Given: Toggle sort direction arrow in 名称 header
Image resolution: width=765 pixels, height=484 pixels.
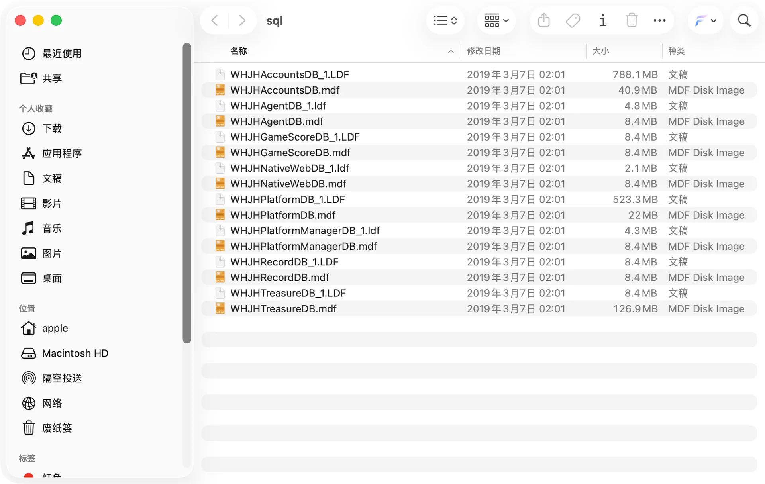Looking at the screenshot, I should pos(451,51).
